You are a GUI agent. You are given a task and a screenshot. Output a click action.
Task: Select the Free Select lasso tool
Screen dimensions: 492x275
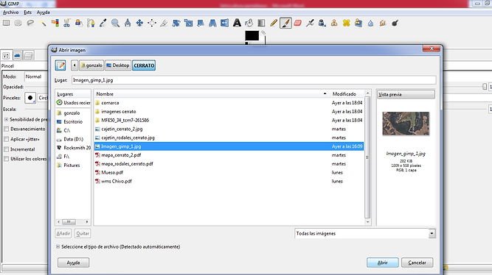pos(30,23)
